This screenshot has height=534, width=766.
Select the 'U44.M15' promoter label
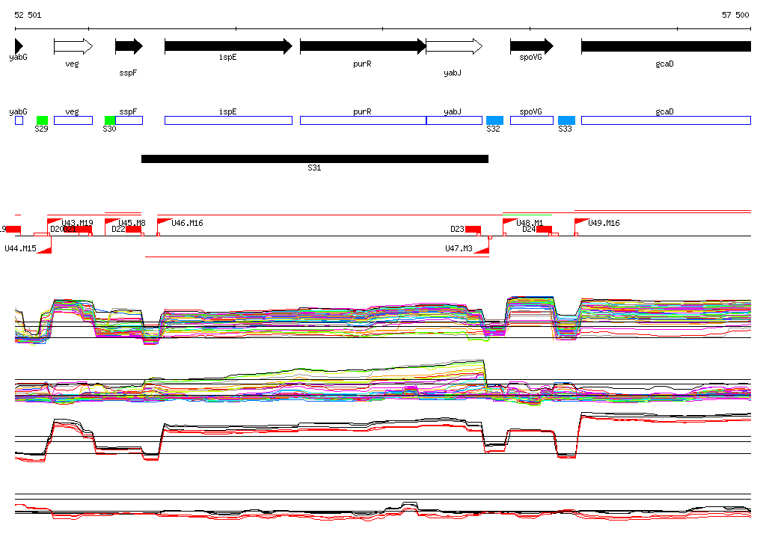tap(20, 249)
